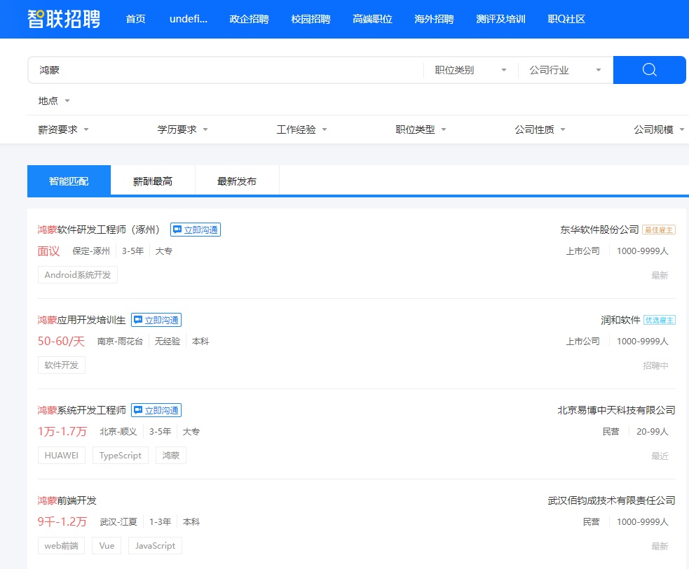
Task: Focus the search field containing 鸿蒙
Action: click(x=226, y=70)
